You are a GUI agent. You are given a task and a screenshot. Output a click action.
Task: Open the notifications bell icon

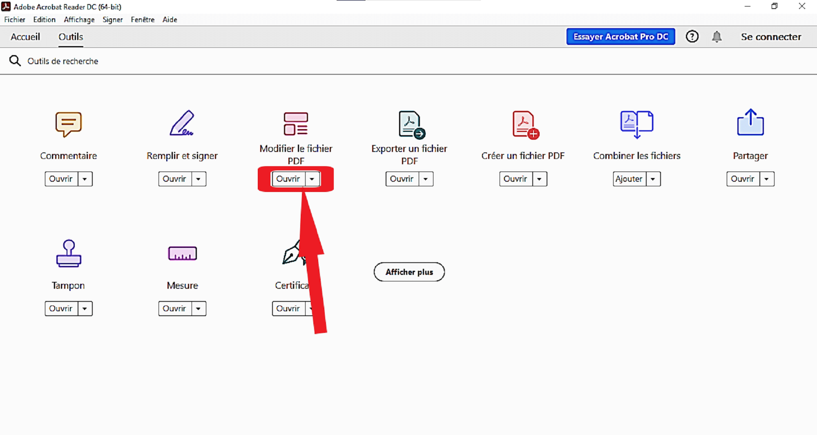(717, 37)
